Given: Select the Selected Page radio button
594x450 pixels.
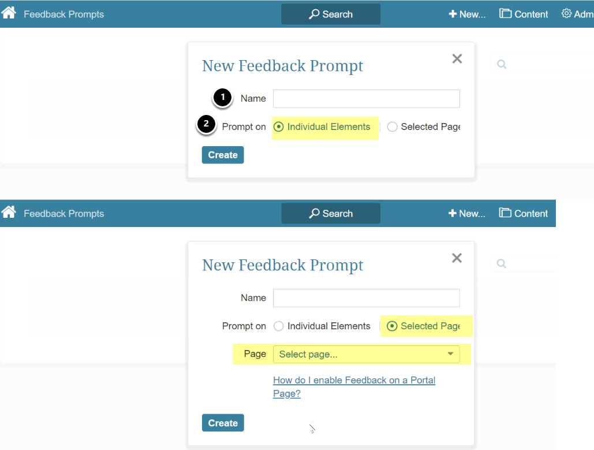Looking at the screenshot, I should click(393, 326).
